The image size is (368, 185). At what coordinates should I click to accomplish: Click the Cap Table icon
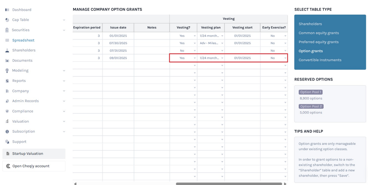[x=7, y=20]
